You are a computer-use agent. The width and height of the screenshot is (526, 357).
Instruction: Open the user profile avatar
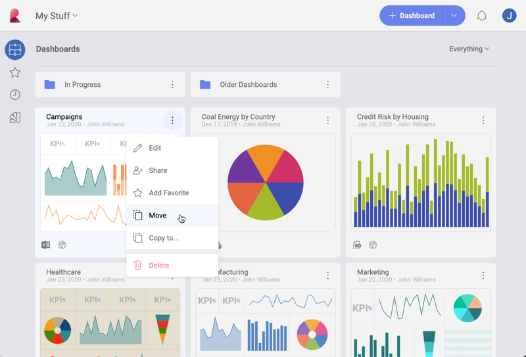[509, 16]
